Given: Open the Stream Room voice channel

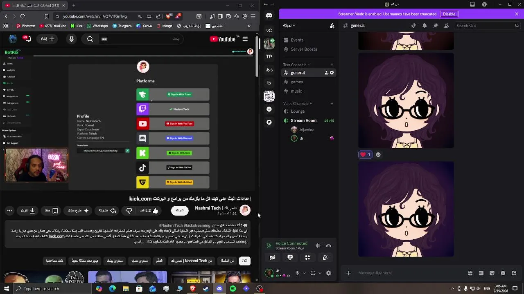Looking at the screenshot, I should coord(309,120).
